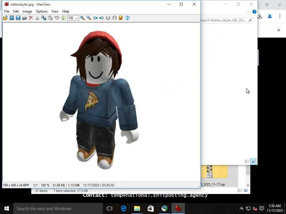Screen dimensions: 286x214
Task: Open the Image menu in IrfanView
Action: [27, 11]
